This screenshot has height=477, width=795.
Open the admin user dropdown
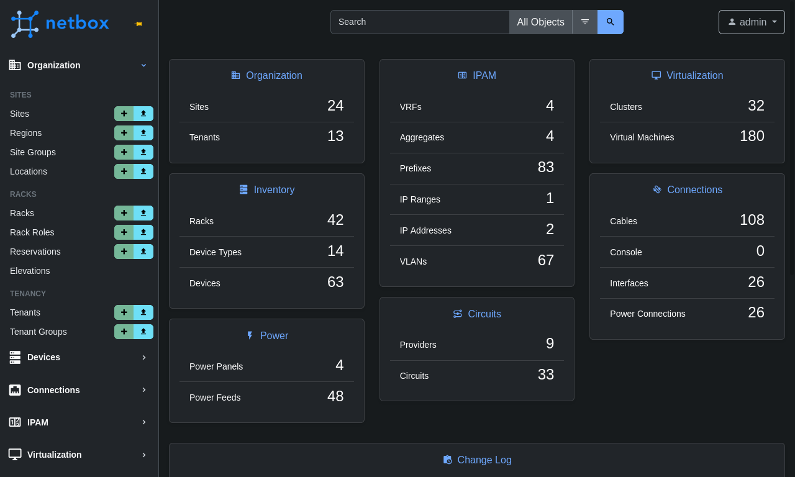pos(752,22)
